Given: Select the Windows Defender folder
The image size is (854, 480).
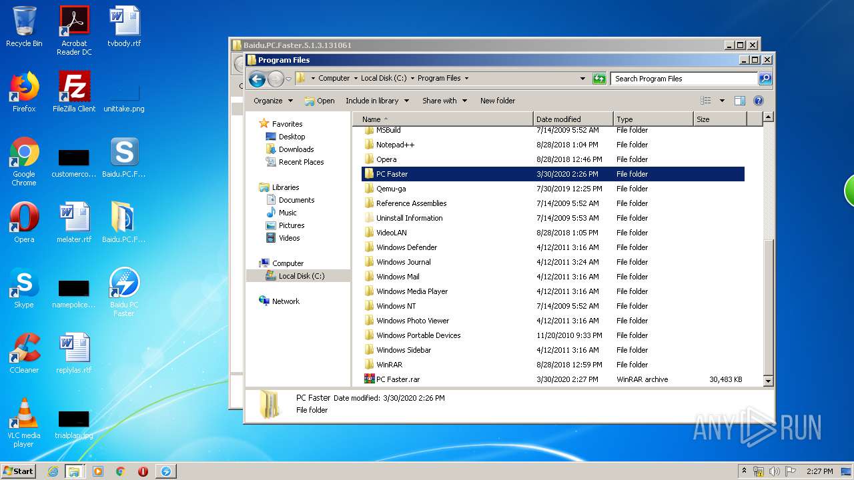Looking at the screenshot, I should pyautogui.click(x=554, y=247).
